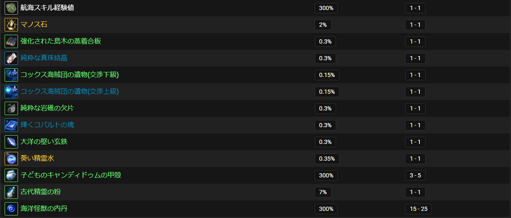Click the 輝くコバルトの塊 item icon
Screen dimensions: 511x218
point(11,125)
